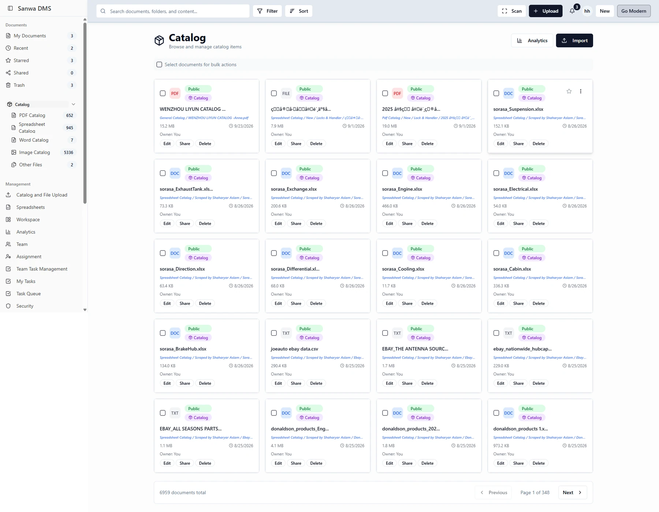Viewport: 659px width, 512px height.
Task: Open the Analytics button in header
Action: (x=532, y=41)
